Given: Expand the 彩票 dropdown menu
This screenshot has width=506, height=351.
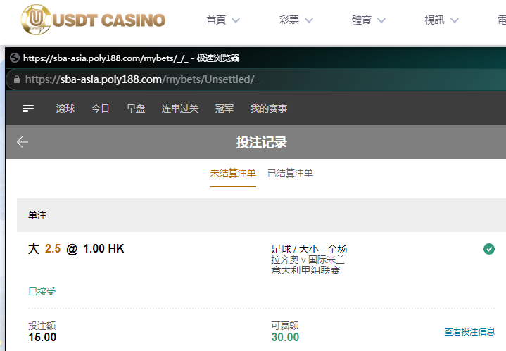Looking at the screenshot, I should tap(296, 20).
